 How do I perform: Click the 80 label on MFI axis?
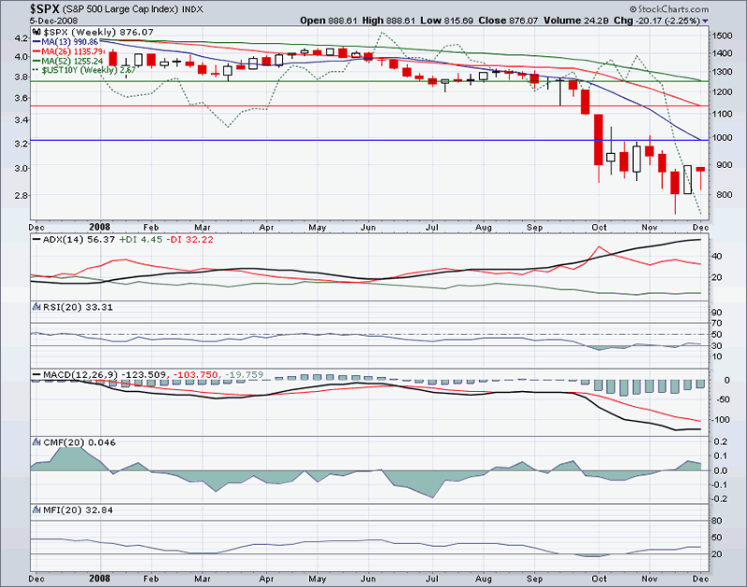coord(716,521)
